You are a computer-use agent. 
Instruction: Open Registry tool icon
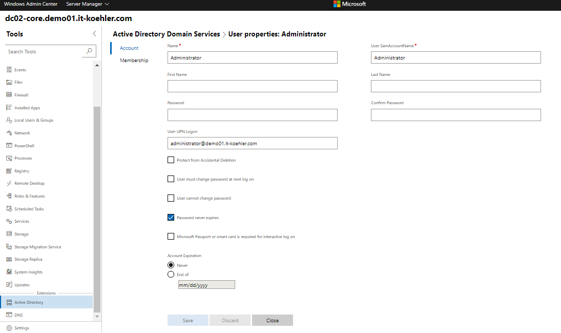coord(9,171)
